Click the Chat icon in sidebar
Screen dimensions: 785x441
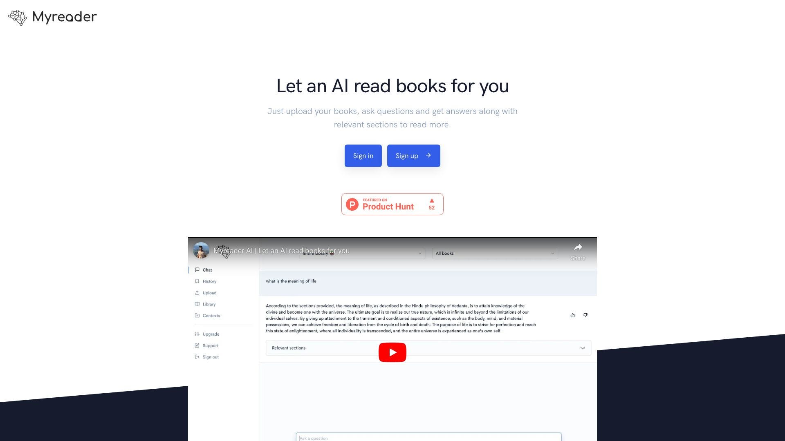pyautogui.click(x=197, y=270)
